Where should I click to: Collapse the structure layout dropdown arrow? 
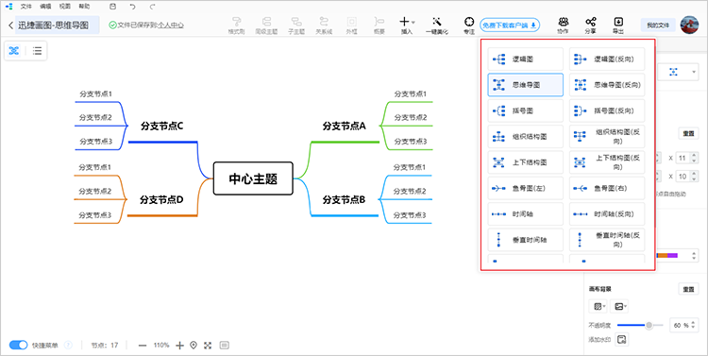(694, 72)
